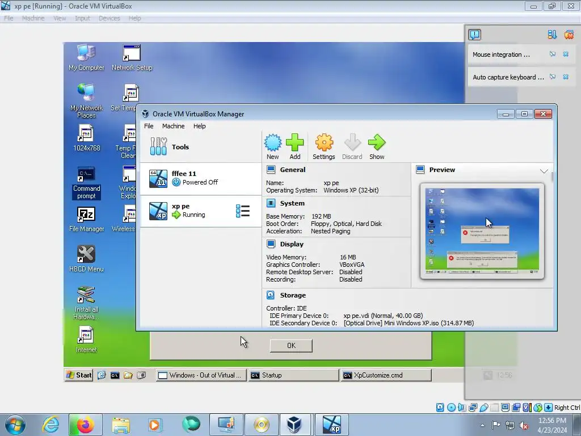Viewport: 581px width, 436px height.
Task: Select the Tools entry in VirtualBox Manager
Action: click(200, 147)
